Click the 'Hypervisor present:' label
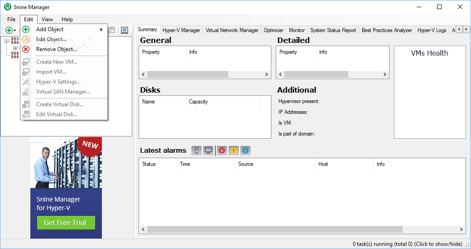This screenshot has width=471, height=249. (x=299, y=101)
